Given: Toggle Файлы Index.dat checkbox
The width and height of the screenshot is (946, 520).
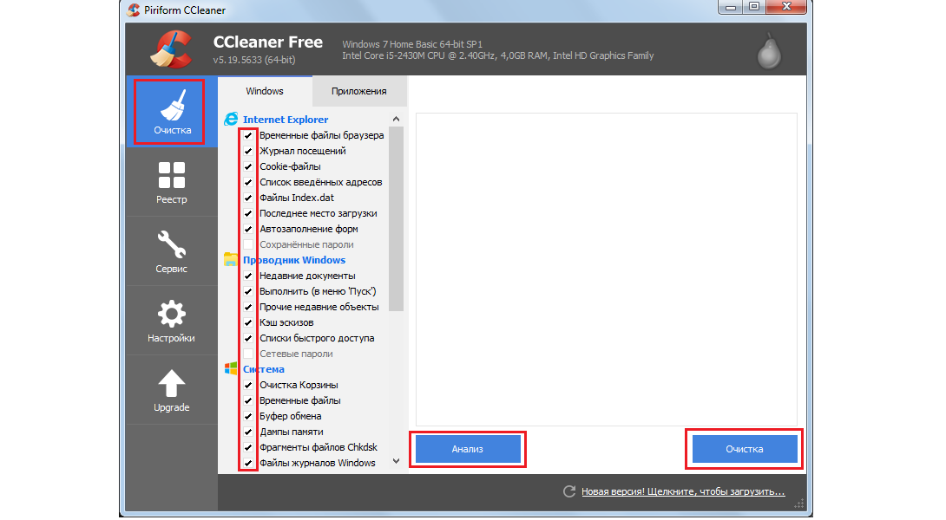Looking at the screenshot, I should (248, 198).
